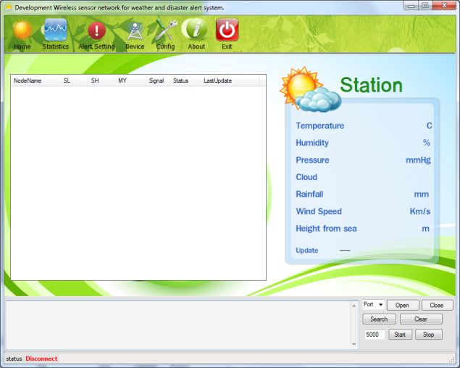Click log box scroll down arrow
The height and width of the screenshot is (368, 460).
(x=354, y=344)
